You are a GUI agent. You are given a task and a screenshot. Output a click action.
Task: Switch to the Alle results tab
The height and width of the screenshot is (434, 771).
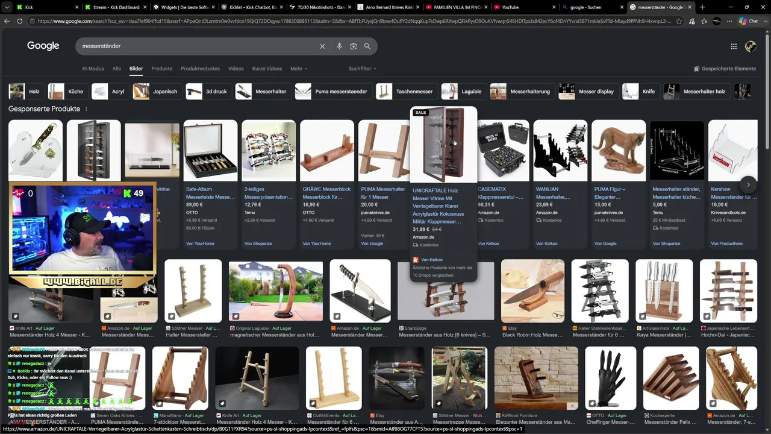coord(117,69)
